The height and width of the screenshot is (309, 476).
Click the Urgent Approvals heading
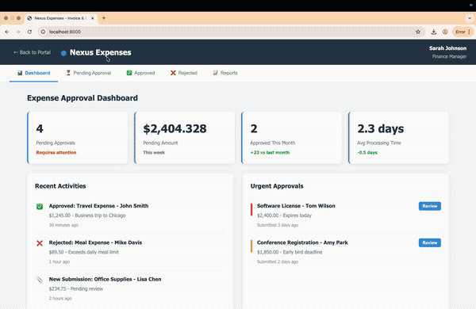point(277,186)
